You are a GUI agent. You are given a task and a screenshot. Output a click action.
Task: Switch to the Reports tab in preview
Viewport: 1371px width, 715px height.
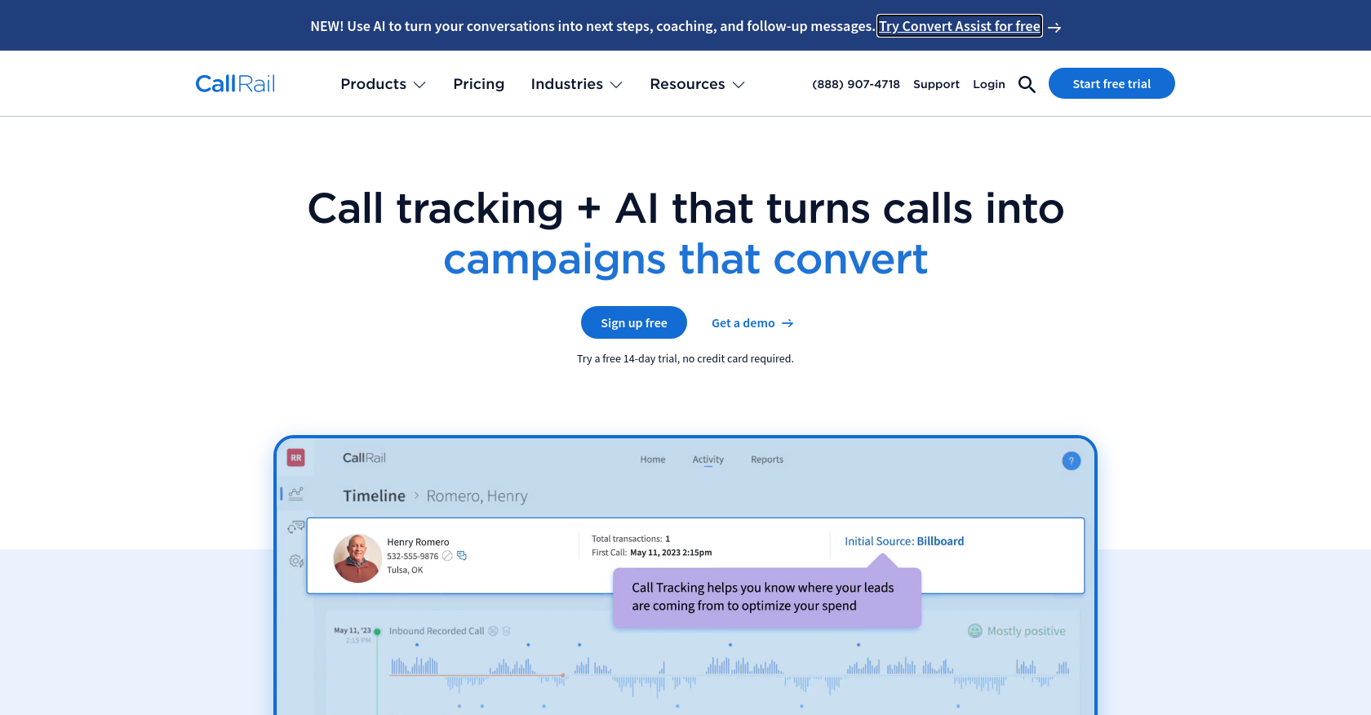pyautogui.click(x=767, y=460)
